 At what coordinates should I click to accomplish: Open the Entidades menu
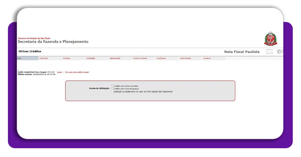(x=90, y=58)
